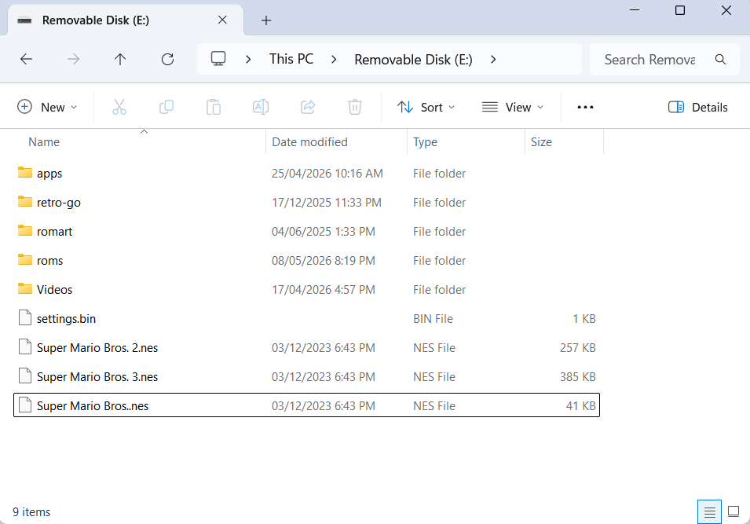The image size is (750, 524).
Task: Click the settings.bin file icon
Action: pos(25,317)
